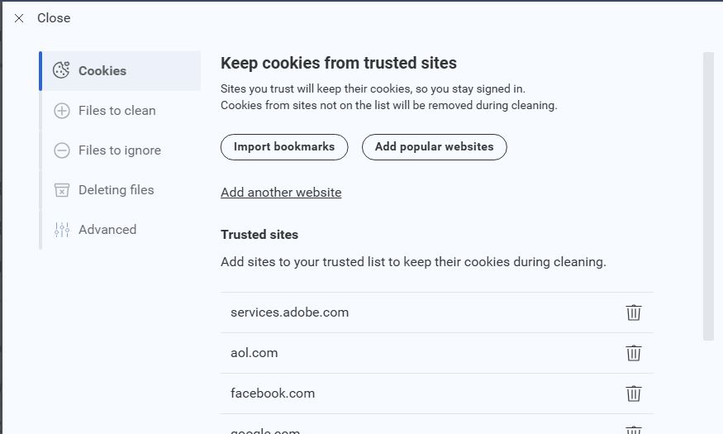Viewport: 723px width, 434px height.
Task: Remove aol.com using its trash icon
Action: pyautogui.click(x=634, y=353)
